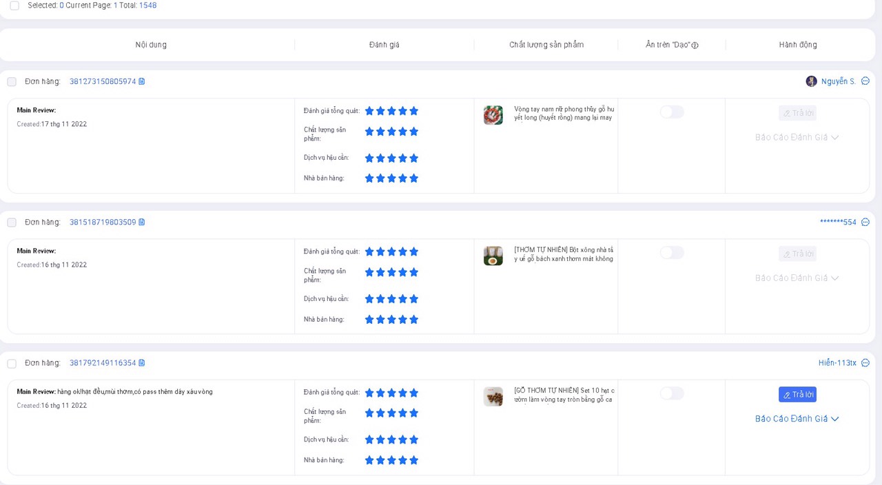The image size is (882, 485).
Task: Click Nguyễn S. profile avatar
Action: [811, 81]
